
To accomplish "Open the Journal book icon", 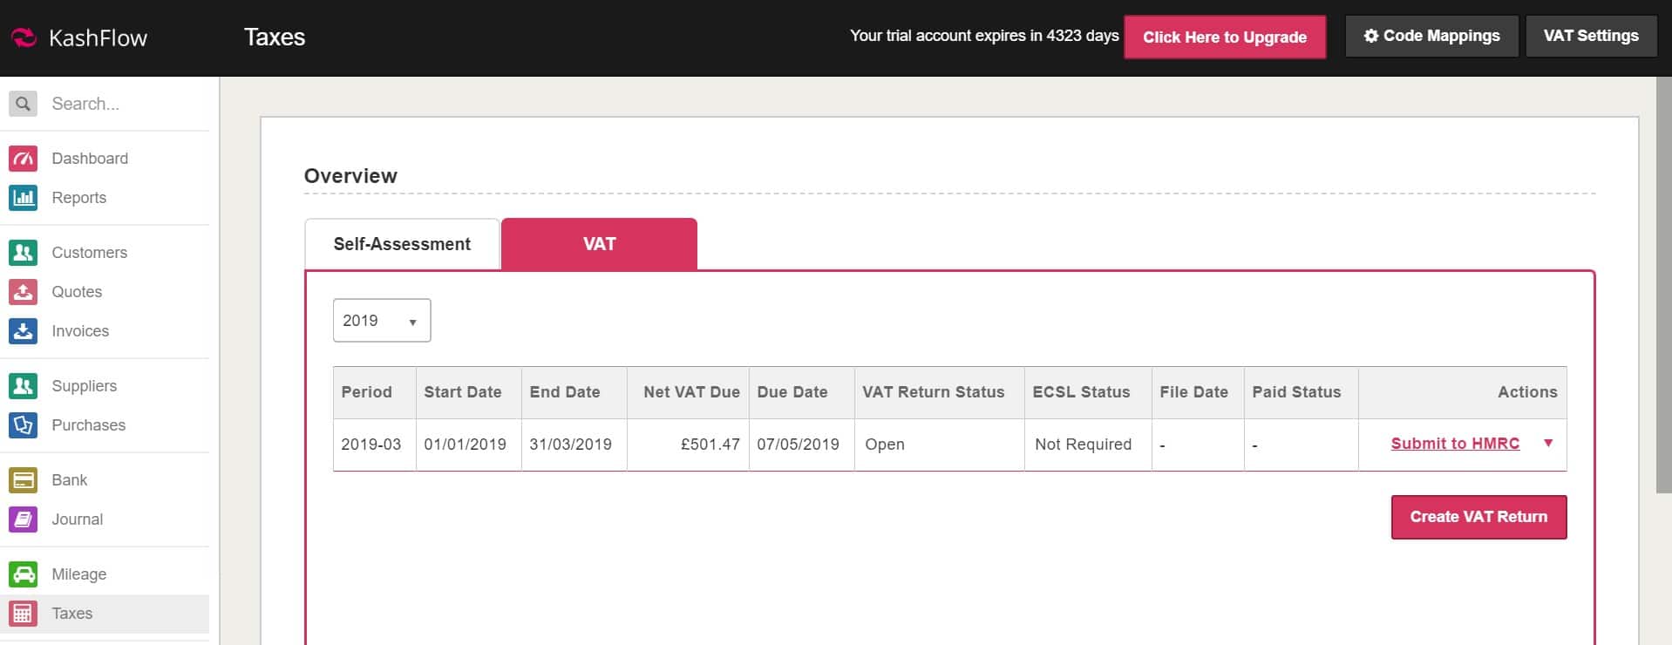I will coord(24,519).
